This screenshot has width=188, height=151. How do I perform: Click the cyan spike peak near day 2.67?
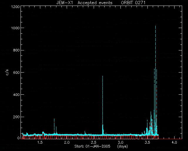103,76
